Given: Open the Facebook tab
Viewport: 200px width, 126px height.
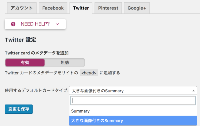Looking at the screenshot, I should (x=53, y=8).
